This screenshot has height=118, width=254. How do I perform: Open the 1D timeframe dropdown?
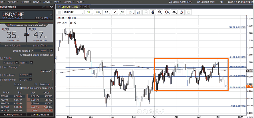pyautogui.click(x=90, y=12)
